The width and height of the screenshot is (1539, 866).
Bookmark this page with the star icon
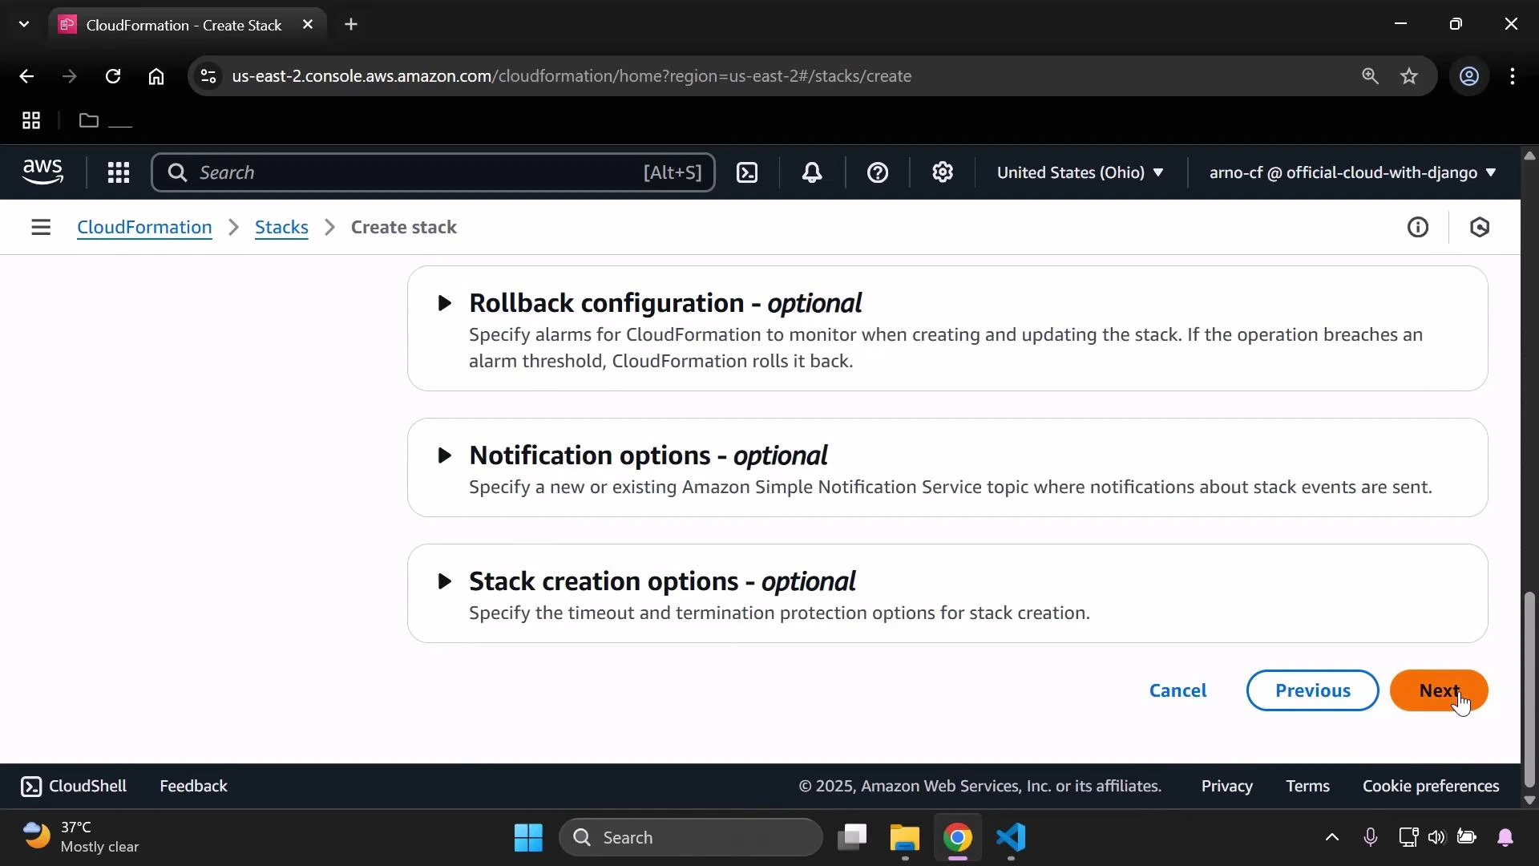(x=1409, y=76)
